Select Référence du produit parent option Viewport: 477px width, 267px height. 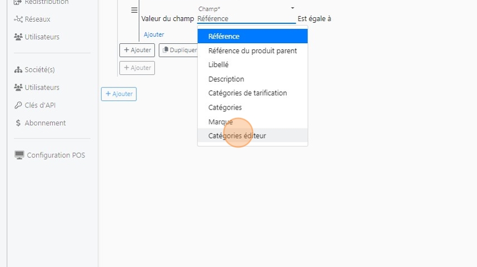pyautogui.click(x=252, y=51)
